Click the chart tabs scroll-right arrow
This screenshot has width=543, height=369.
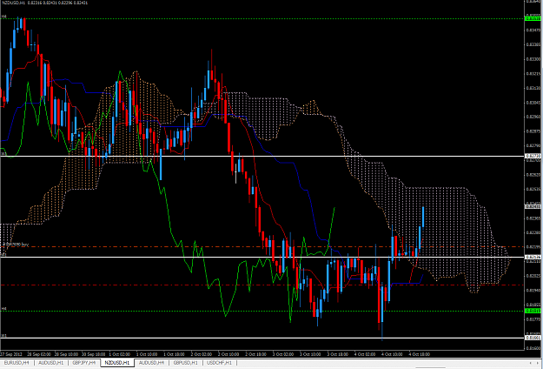point(538,363)
